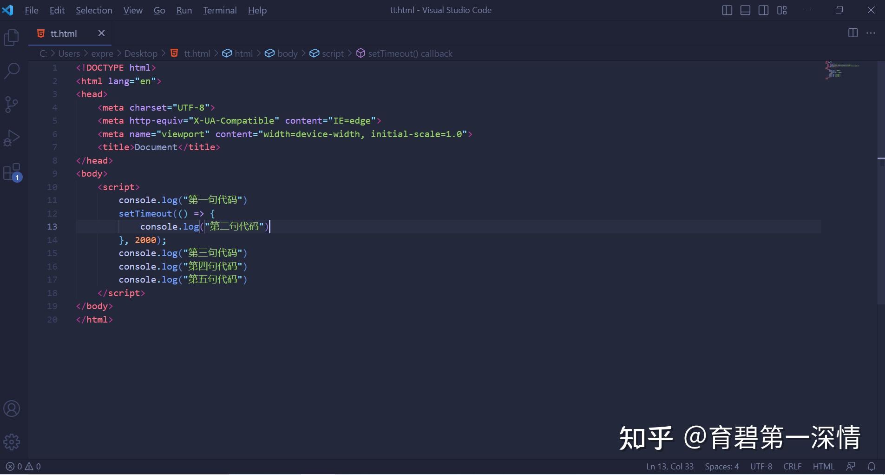Open the Manage gear icon
The image size is (885, 475).
11,442
